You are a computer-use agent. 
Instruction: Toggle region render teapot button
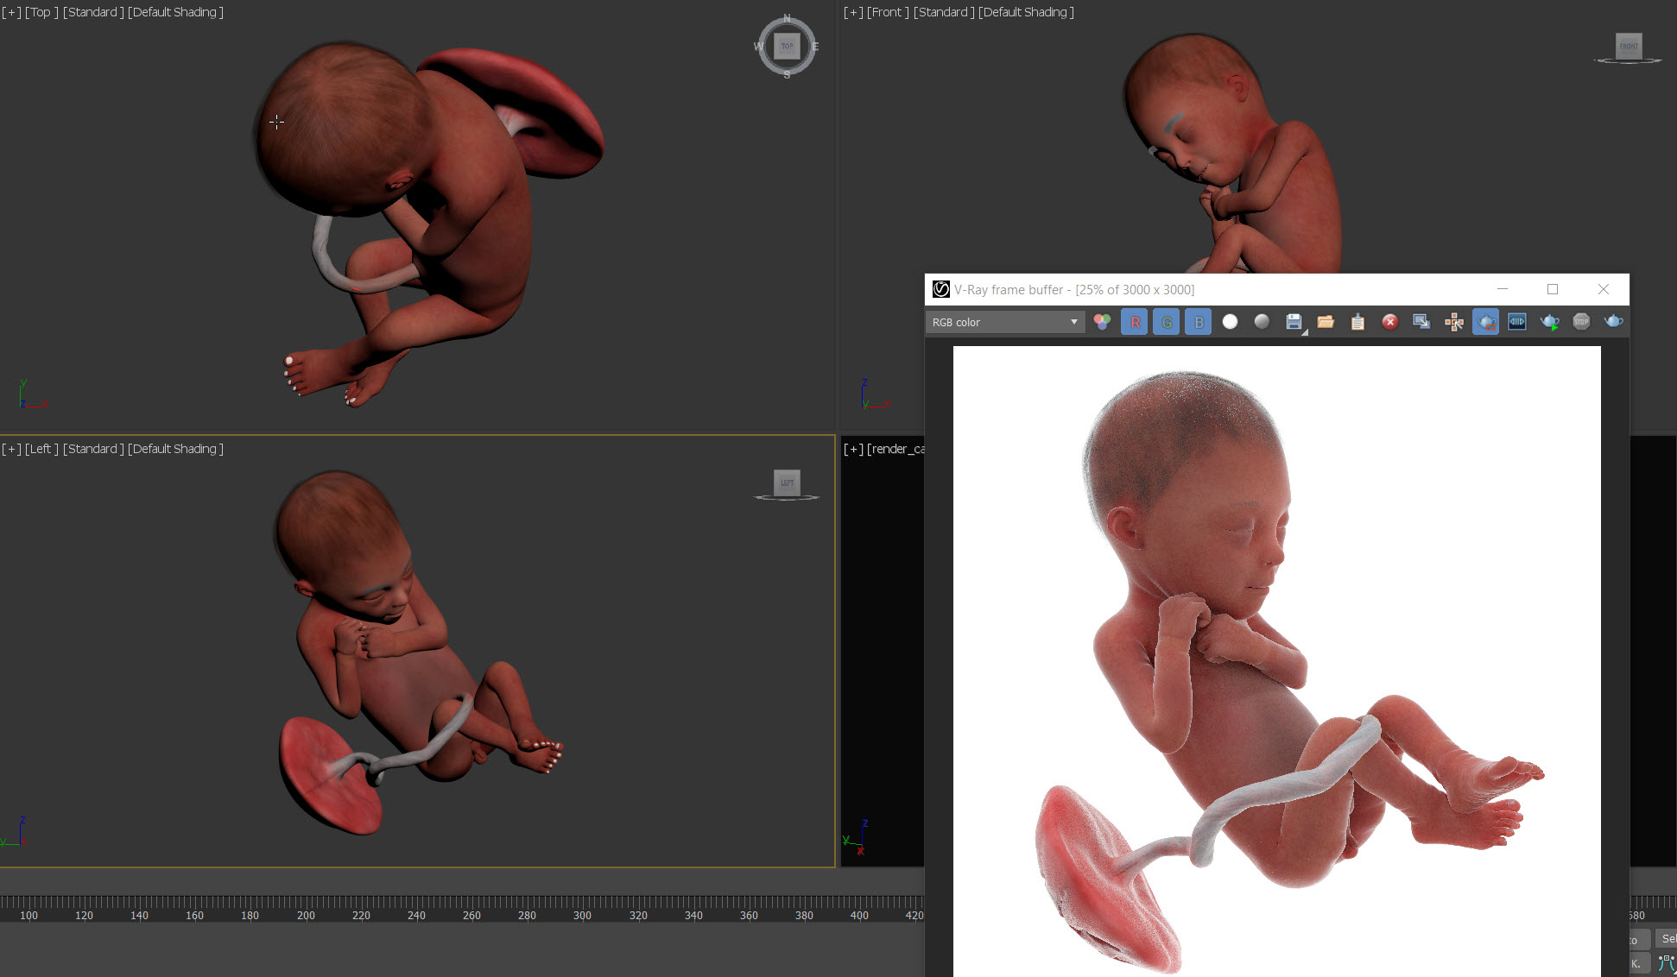pos(1486,322)
